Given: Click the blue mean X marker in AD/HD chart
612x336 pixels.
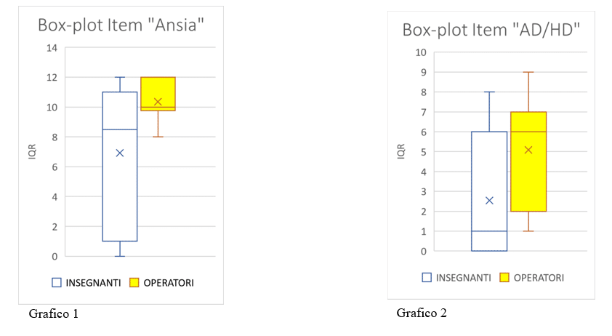Looking at the screenshot, I should coord(489,201).
